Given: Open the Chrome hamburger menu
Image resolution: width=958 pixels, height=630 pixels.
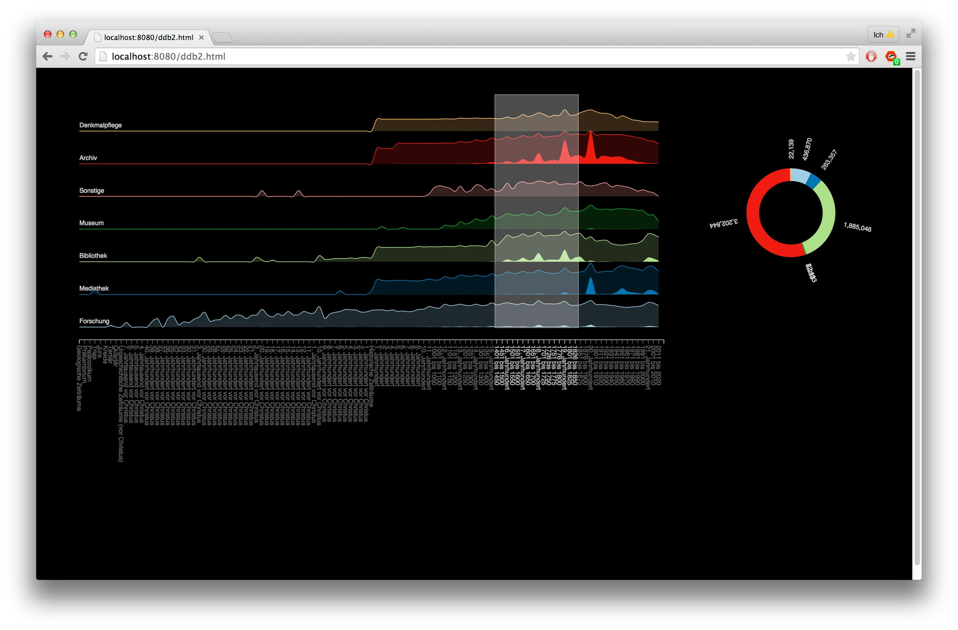Looking at the screenshot, I should point(910,56).
